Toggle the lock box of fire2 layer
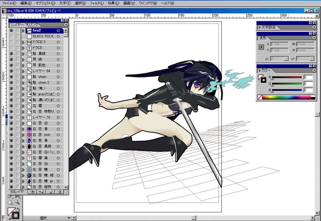The height and width of the screenshot is (221, 321). pyautogui.click(x=18, y=30)
